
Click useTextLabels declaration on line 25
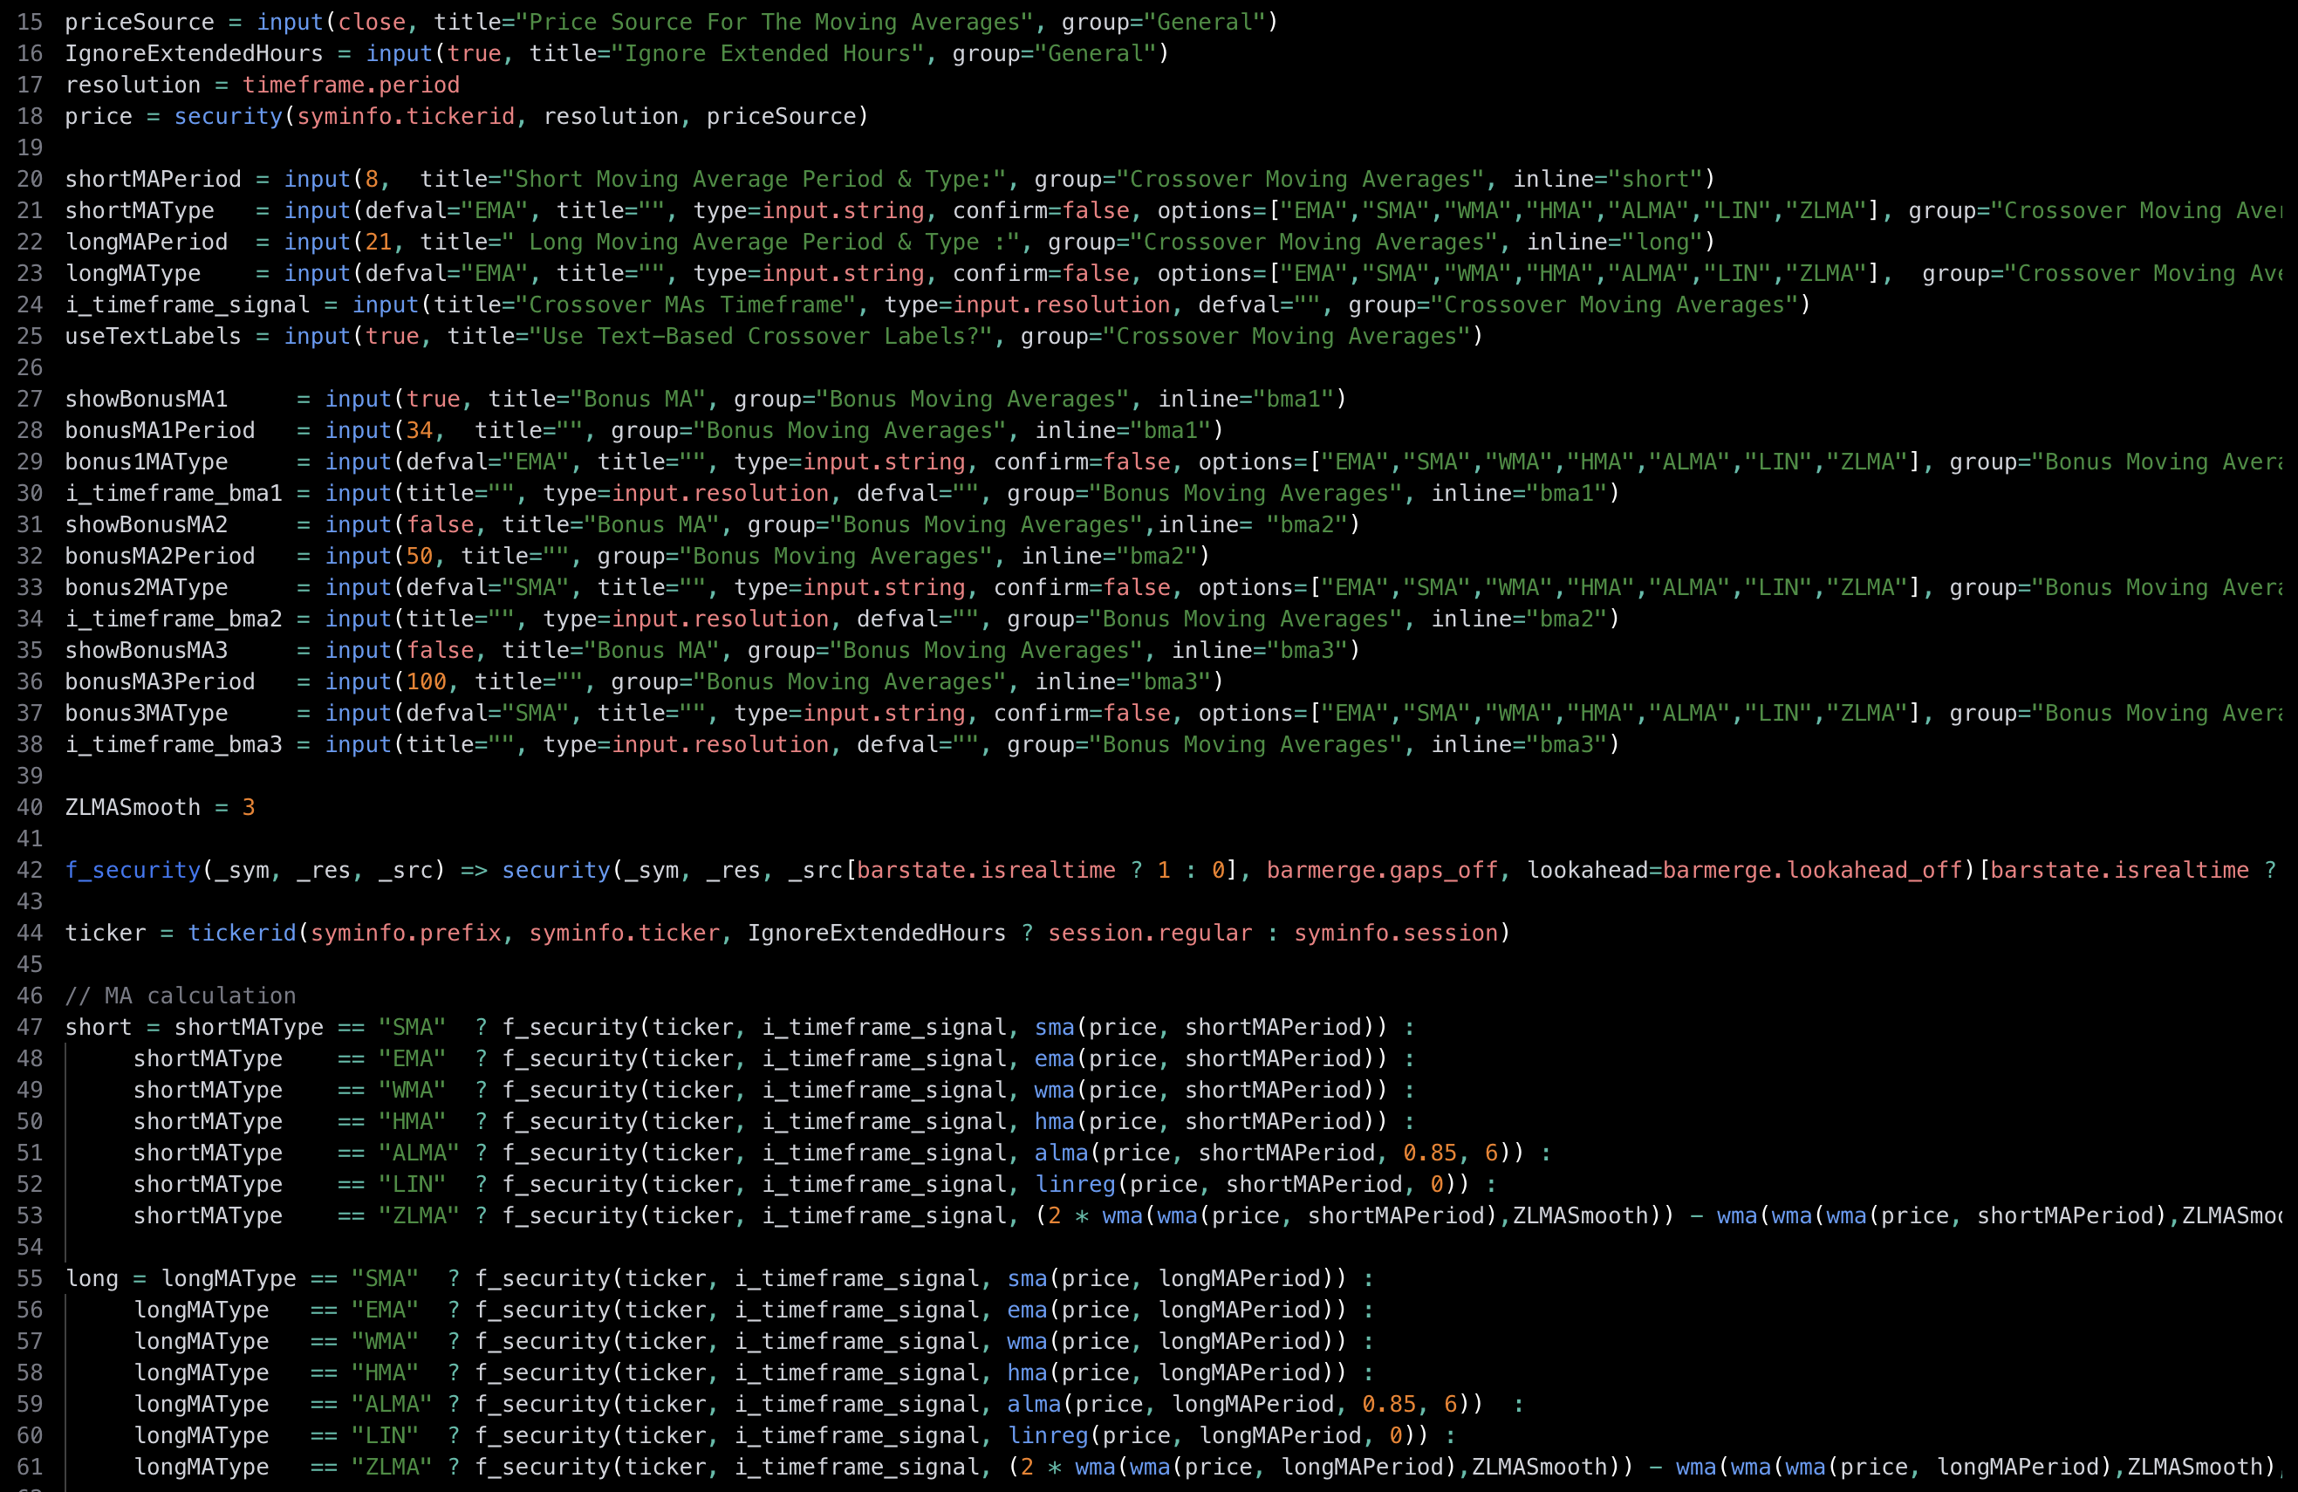point(154,336)
